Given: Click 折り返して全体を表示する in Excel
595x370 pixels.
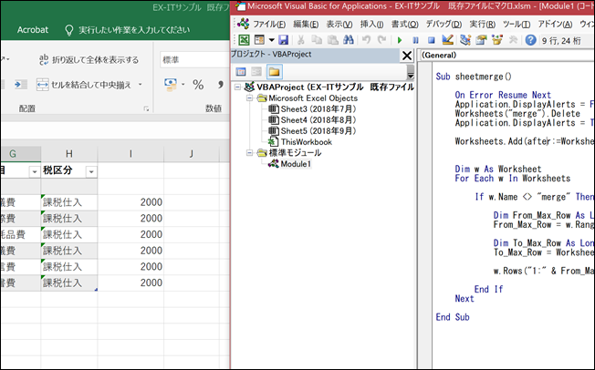Looking at the screenshot, I should pos(89,60).
